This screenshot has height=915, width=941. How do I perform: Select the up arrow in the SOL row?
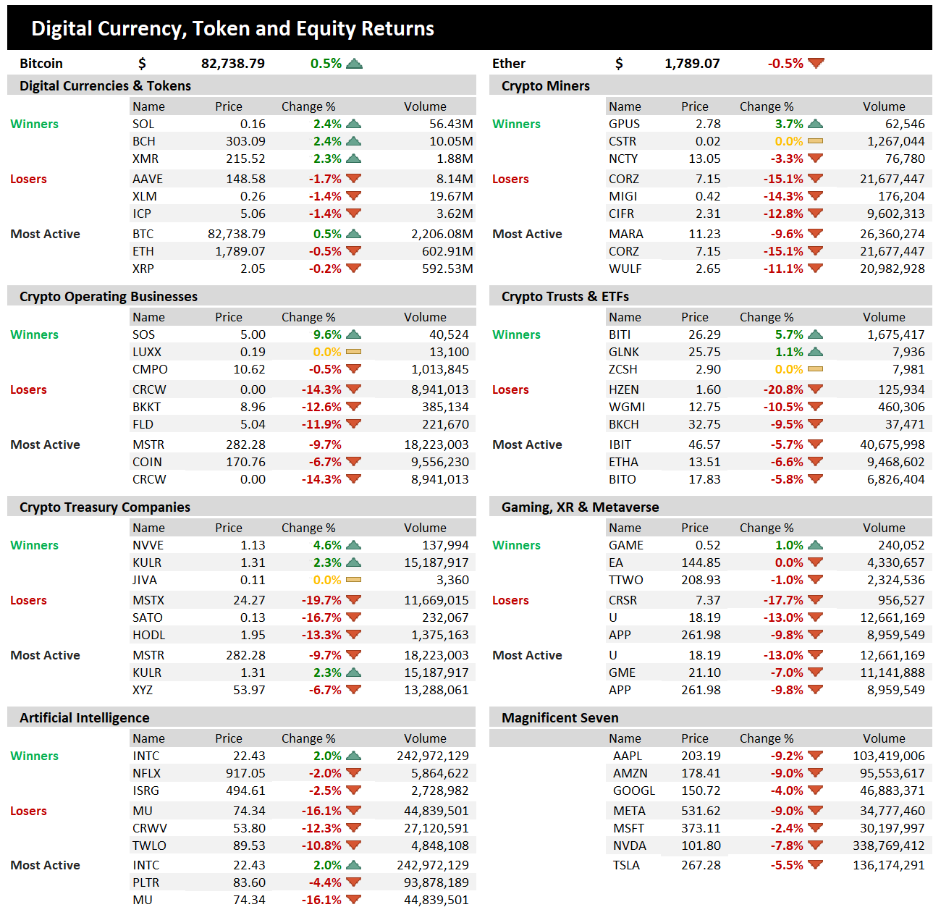tap(353, 124)
